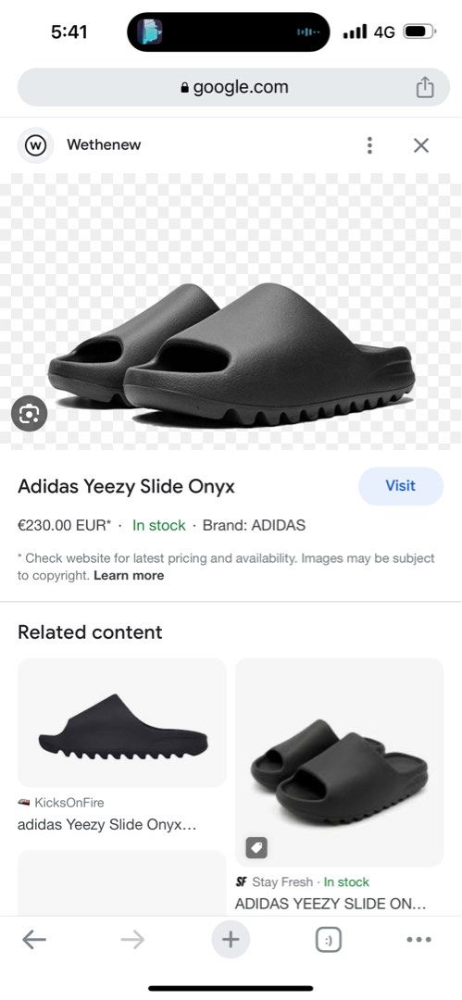Screen dimensions: 462x1000
Task: Open the tab switcher icon
Action: pos(329,940)
